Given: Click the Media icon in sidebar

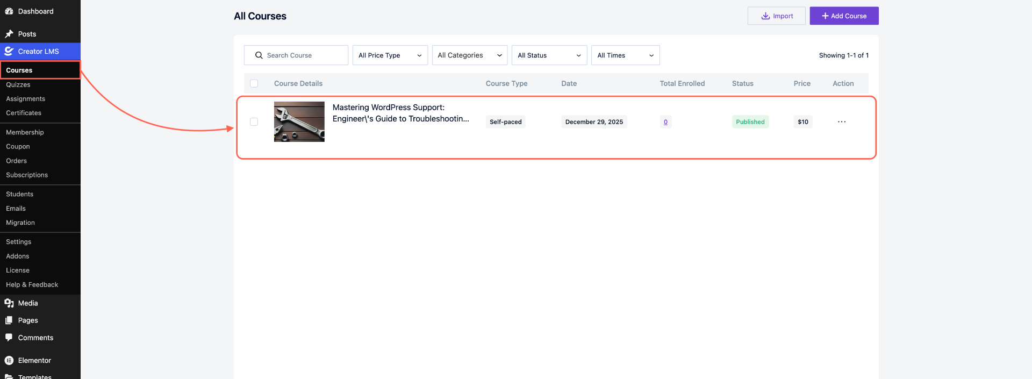Looking at the screenshot, I should point(9,303).
